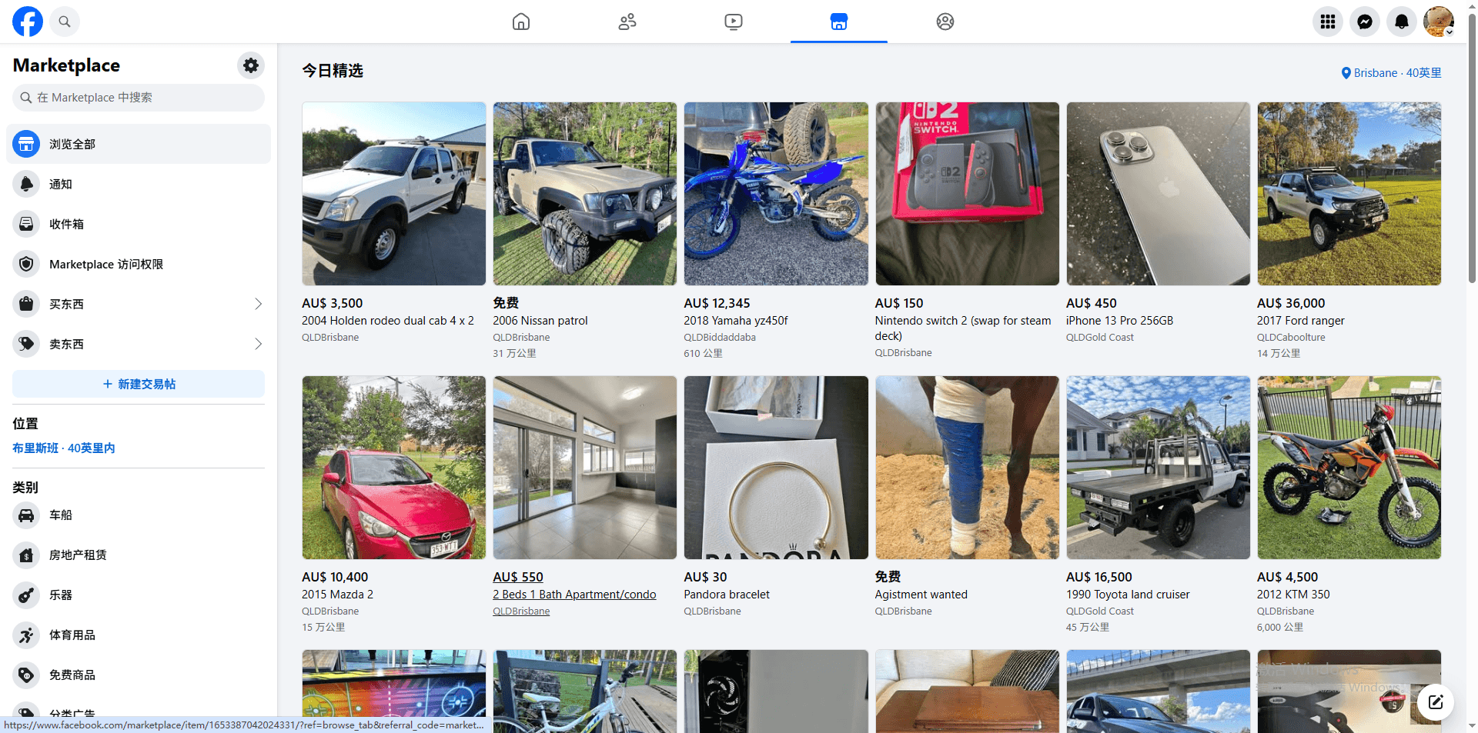Open the notifications bell in top bar
Image resolution: width=1478 pixels, height=733 pixels.
click(1402, 22)
